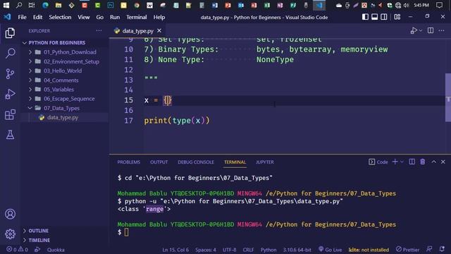Screen dimensions: 451x254
Task: Open the Help menu
Action: click(159, 17)
